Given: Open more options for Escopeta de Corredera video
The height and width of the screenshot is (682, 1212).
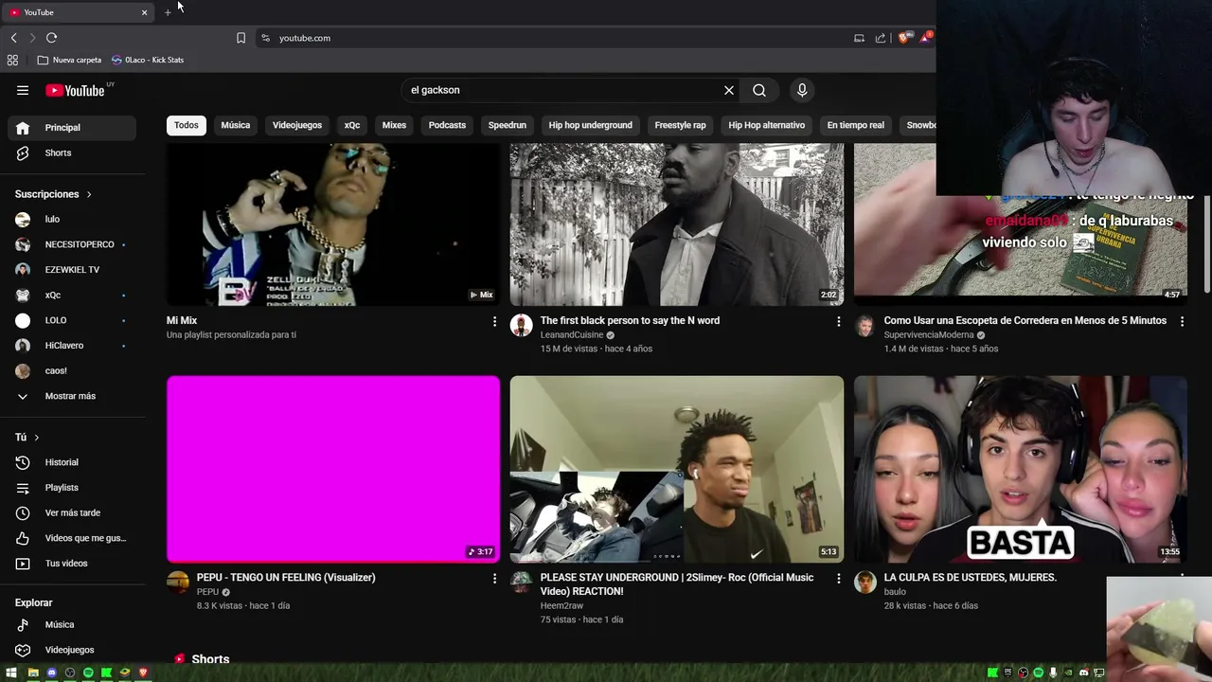Looking at the screenshot, I should [x=1182, y=322].
